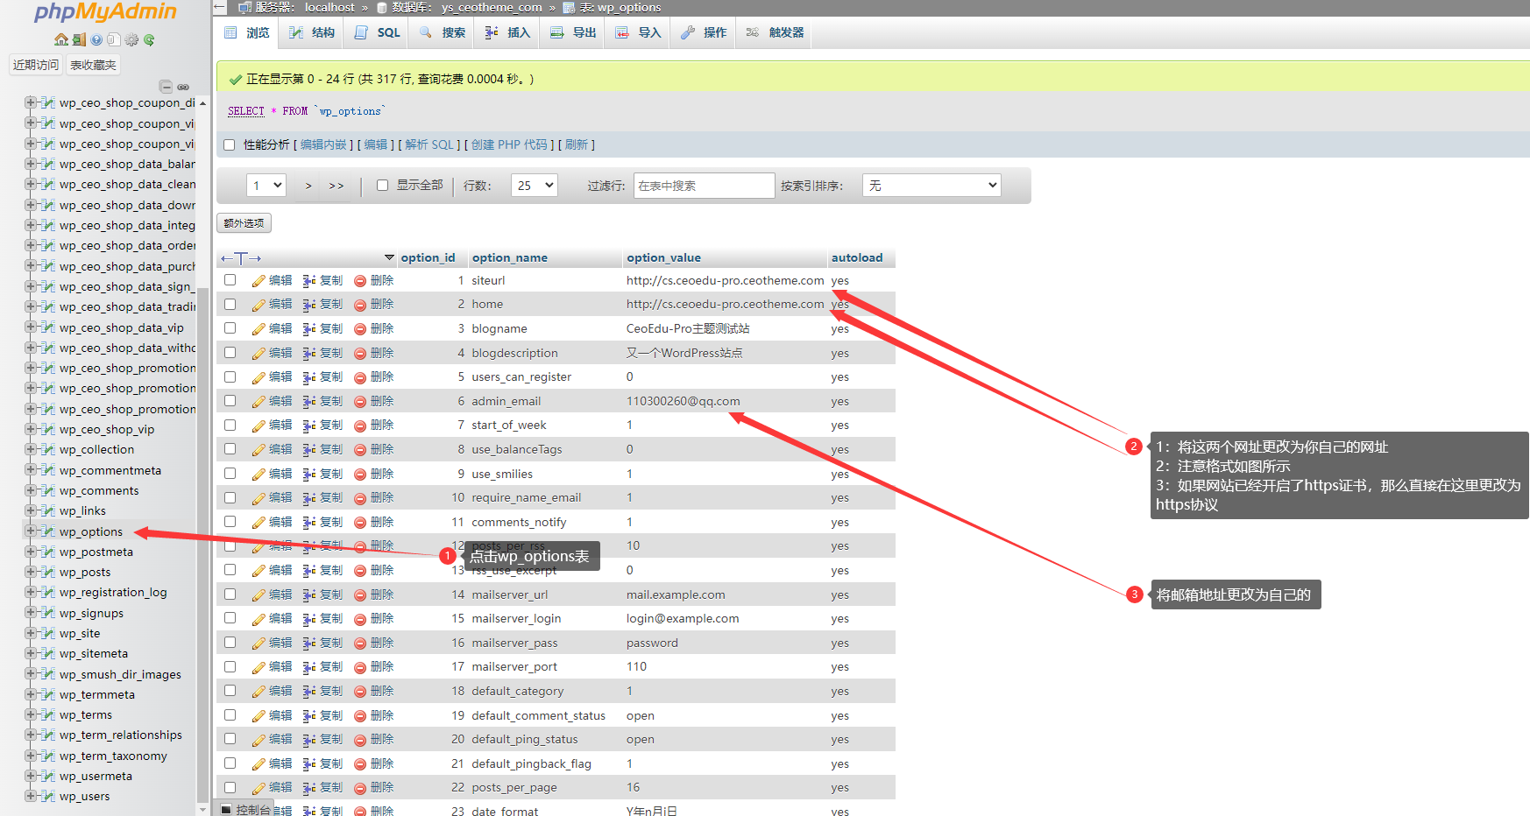Click table icon next to wp_users
1530x816 pixels.
[x=48, y=796]
